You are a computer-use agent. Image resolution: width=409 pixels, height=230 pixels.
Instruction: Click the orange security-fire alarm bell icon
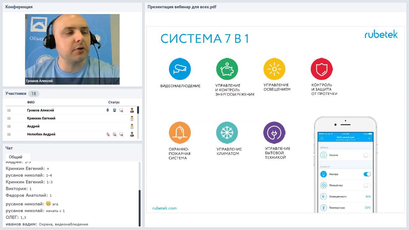(x=180, y=133)
